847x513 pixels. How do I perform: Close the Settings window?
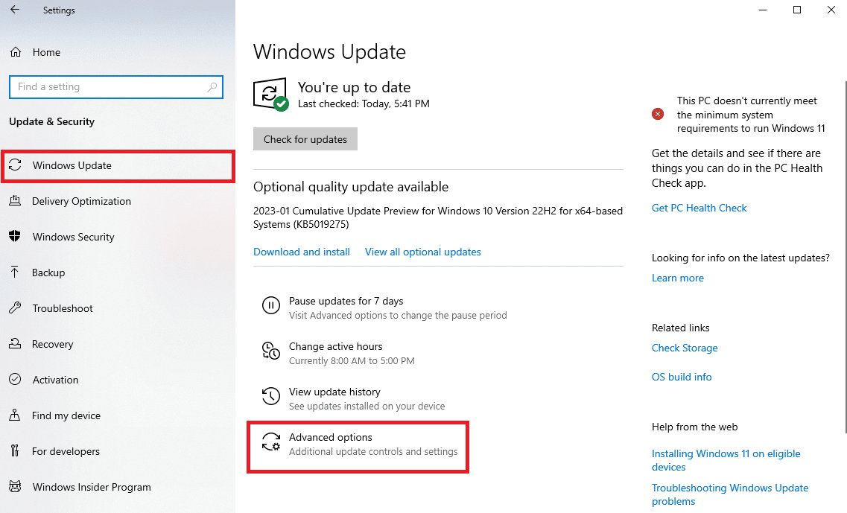point(831,10)
